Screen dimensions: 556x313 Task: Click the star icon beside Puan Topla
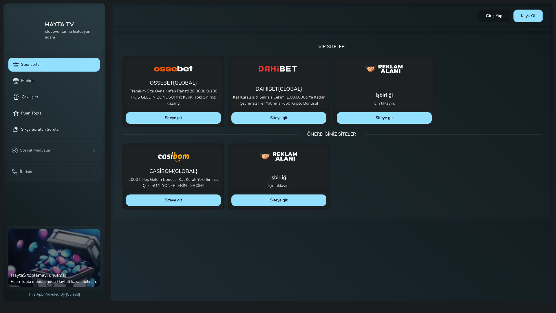16,113
